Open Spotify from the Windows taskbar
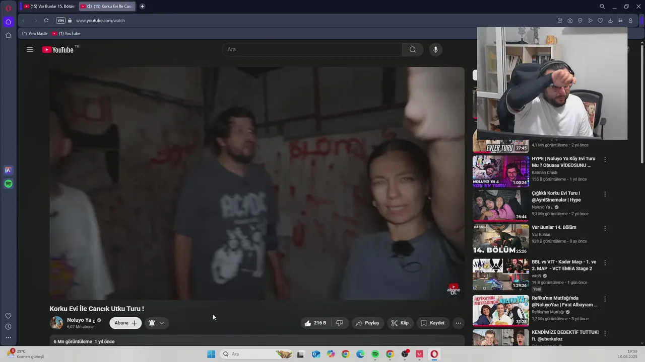 (375, 354)
